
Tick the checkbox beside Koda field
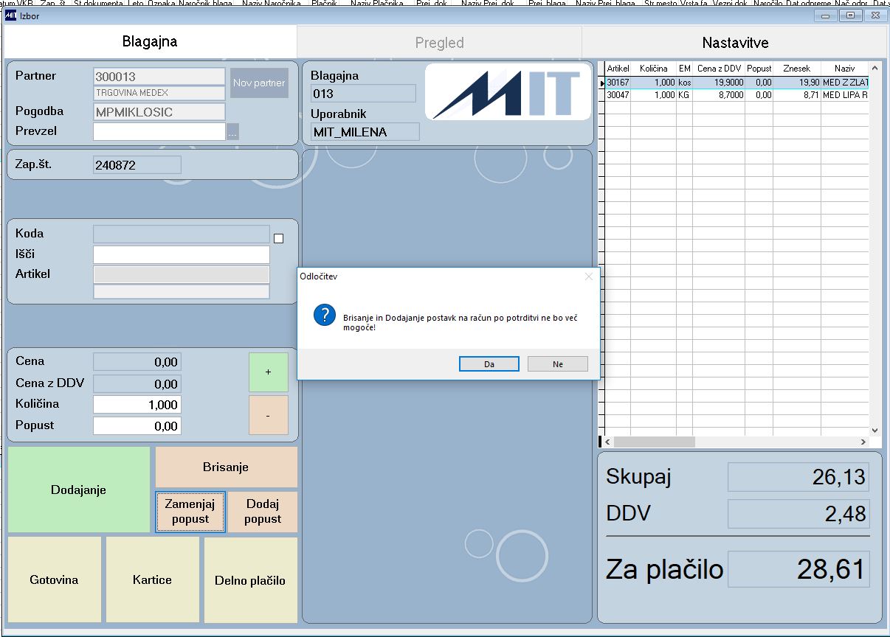pos(278,238)
